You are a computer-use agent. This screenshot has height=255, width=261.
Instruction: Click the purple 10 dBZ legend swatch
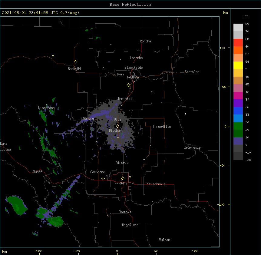(x=238, y=141)
